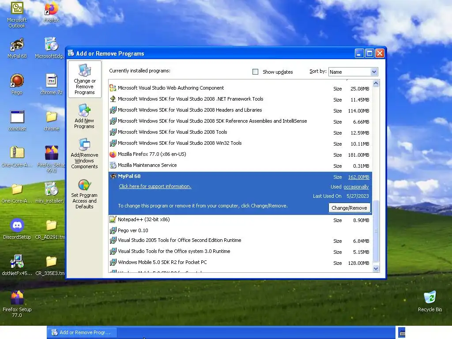Click the 181.00MB Firefox size value
Screen dimensions: 452x339
(358, 155)
